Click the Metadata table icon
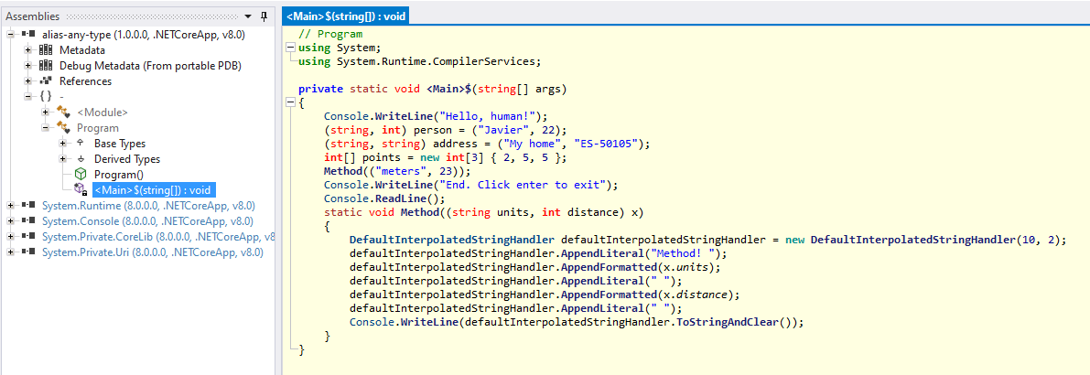1090x375 pixels. coord(46,50)
